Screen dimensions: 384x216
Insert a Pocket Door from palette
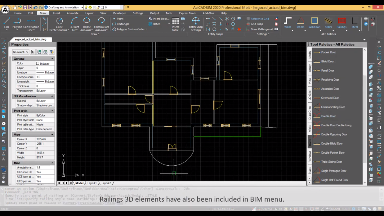click(328, 52)
